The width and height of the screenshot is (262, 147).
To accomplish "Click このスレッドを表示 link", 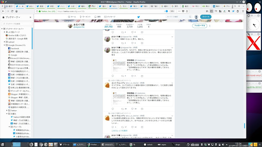I will 120,131.
